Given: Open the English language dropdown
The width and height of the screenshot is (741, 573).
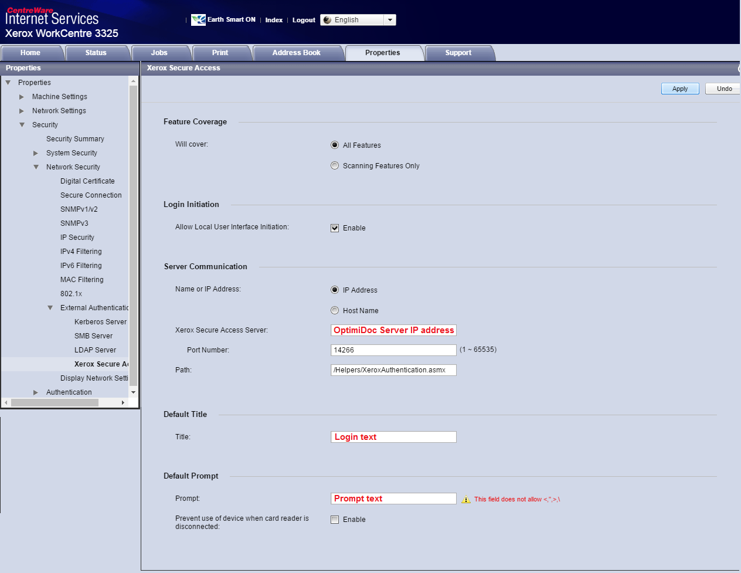Looking at the screenshot, I should point(390,20).
